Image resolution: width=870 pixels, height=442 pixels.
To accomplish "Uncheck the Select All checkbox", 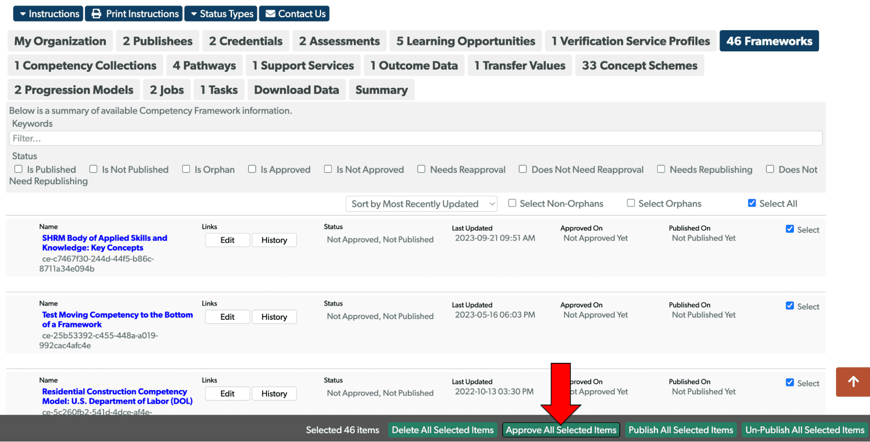I will click(752, 203).
